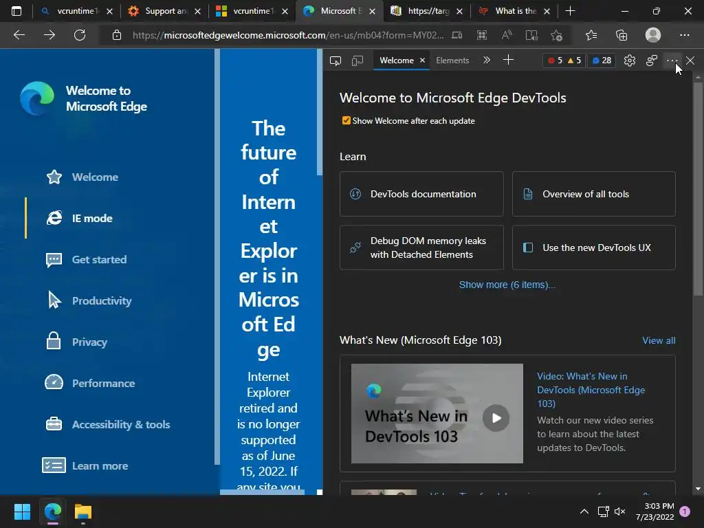
Task: Open DevTools errors and warnings counter
Action: [x=564, y=60]
